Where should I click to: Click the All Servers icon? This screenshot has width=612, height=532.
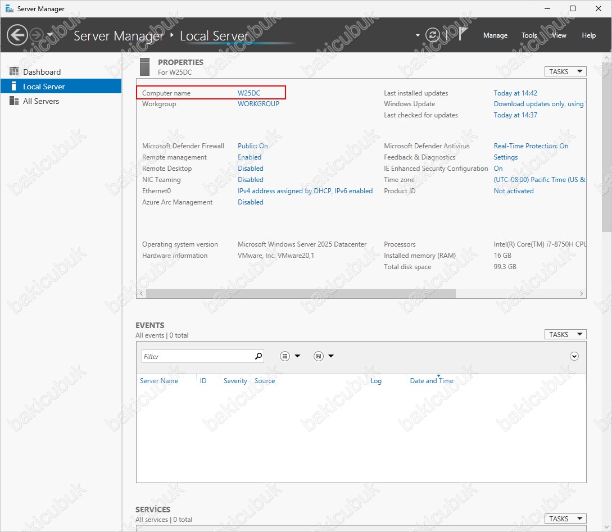point(14,101)
